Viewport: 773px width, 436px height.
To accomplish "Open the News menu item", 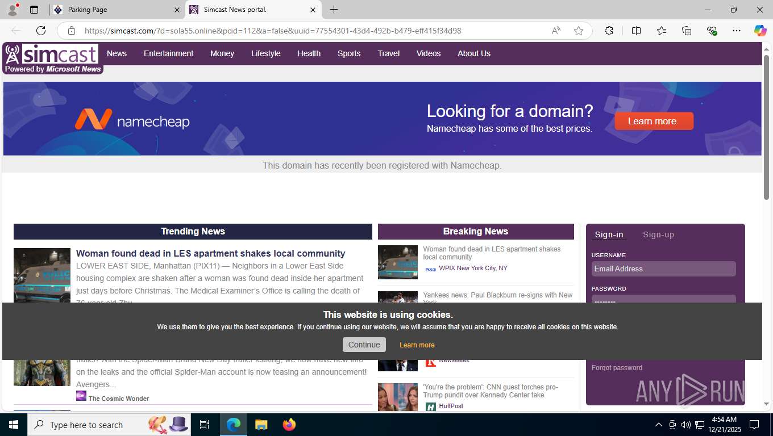I will [117, 53].
